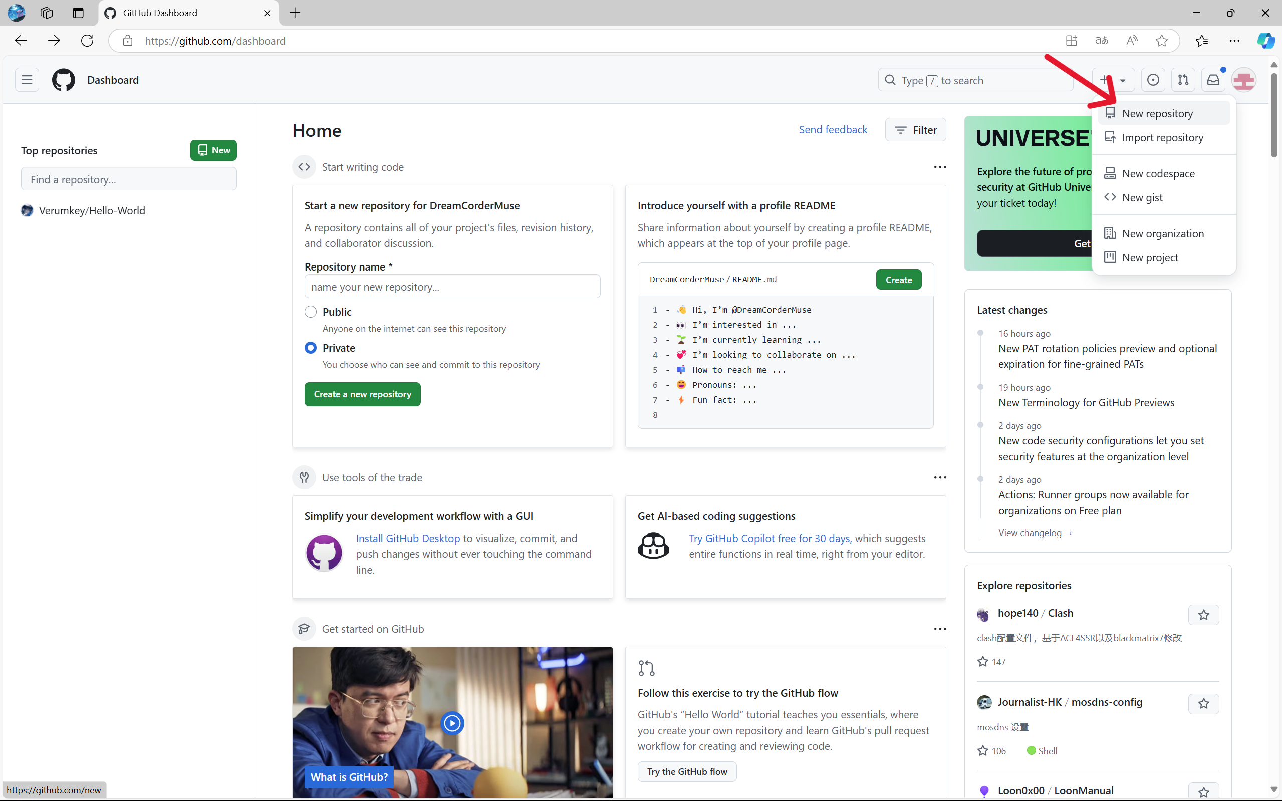Screen dimensions: 1282x801
Task: Choose Import repository from the menu
Action: (1164, 137)
